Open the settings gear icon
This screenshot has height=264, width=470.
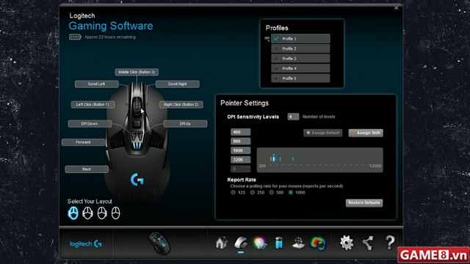pyautogui.click(x=347, y=243)
